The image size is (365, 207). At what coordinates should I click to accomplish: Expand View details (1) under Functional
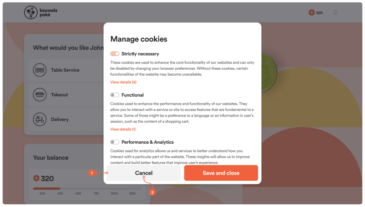[x=123, y=129]
